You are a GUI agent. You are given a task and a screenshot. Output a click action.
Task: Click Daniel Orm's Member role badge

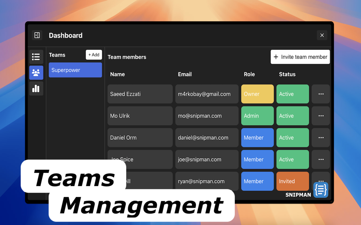pos(257,138)
